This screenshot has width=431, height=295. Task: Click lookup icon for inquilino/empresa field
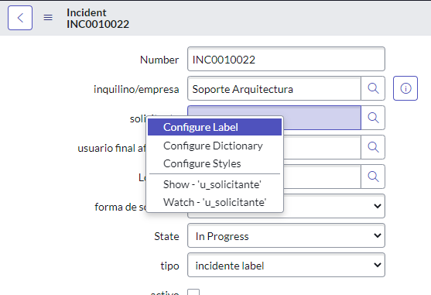[373, 88]
